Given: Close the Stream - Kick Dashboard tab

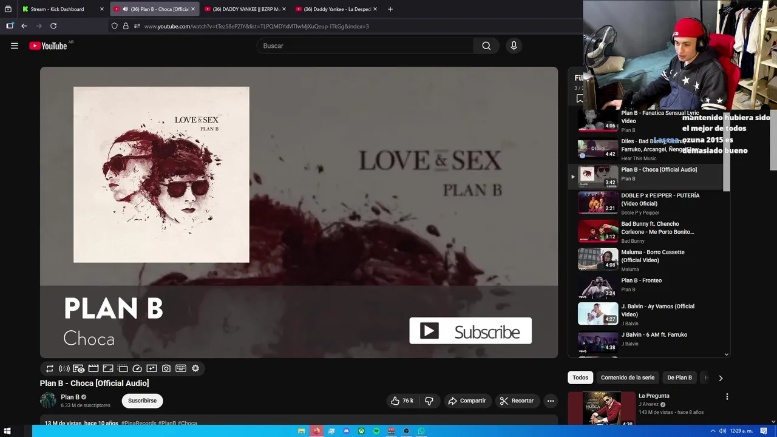Looking at the screenshot, I should [102, 9].
